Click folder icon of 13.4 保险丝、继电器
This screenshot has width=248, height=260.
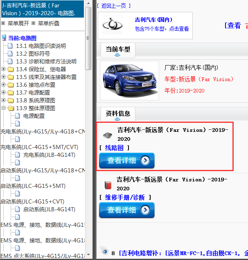pos(11,69)
